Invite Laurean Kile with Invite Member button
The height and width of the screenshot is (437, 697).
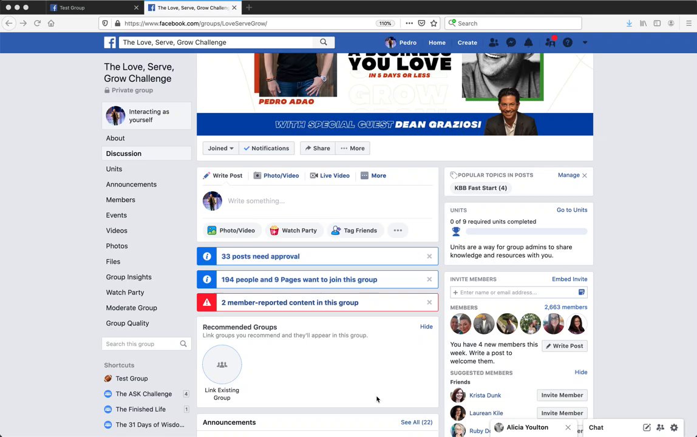[x=562, y=413]
